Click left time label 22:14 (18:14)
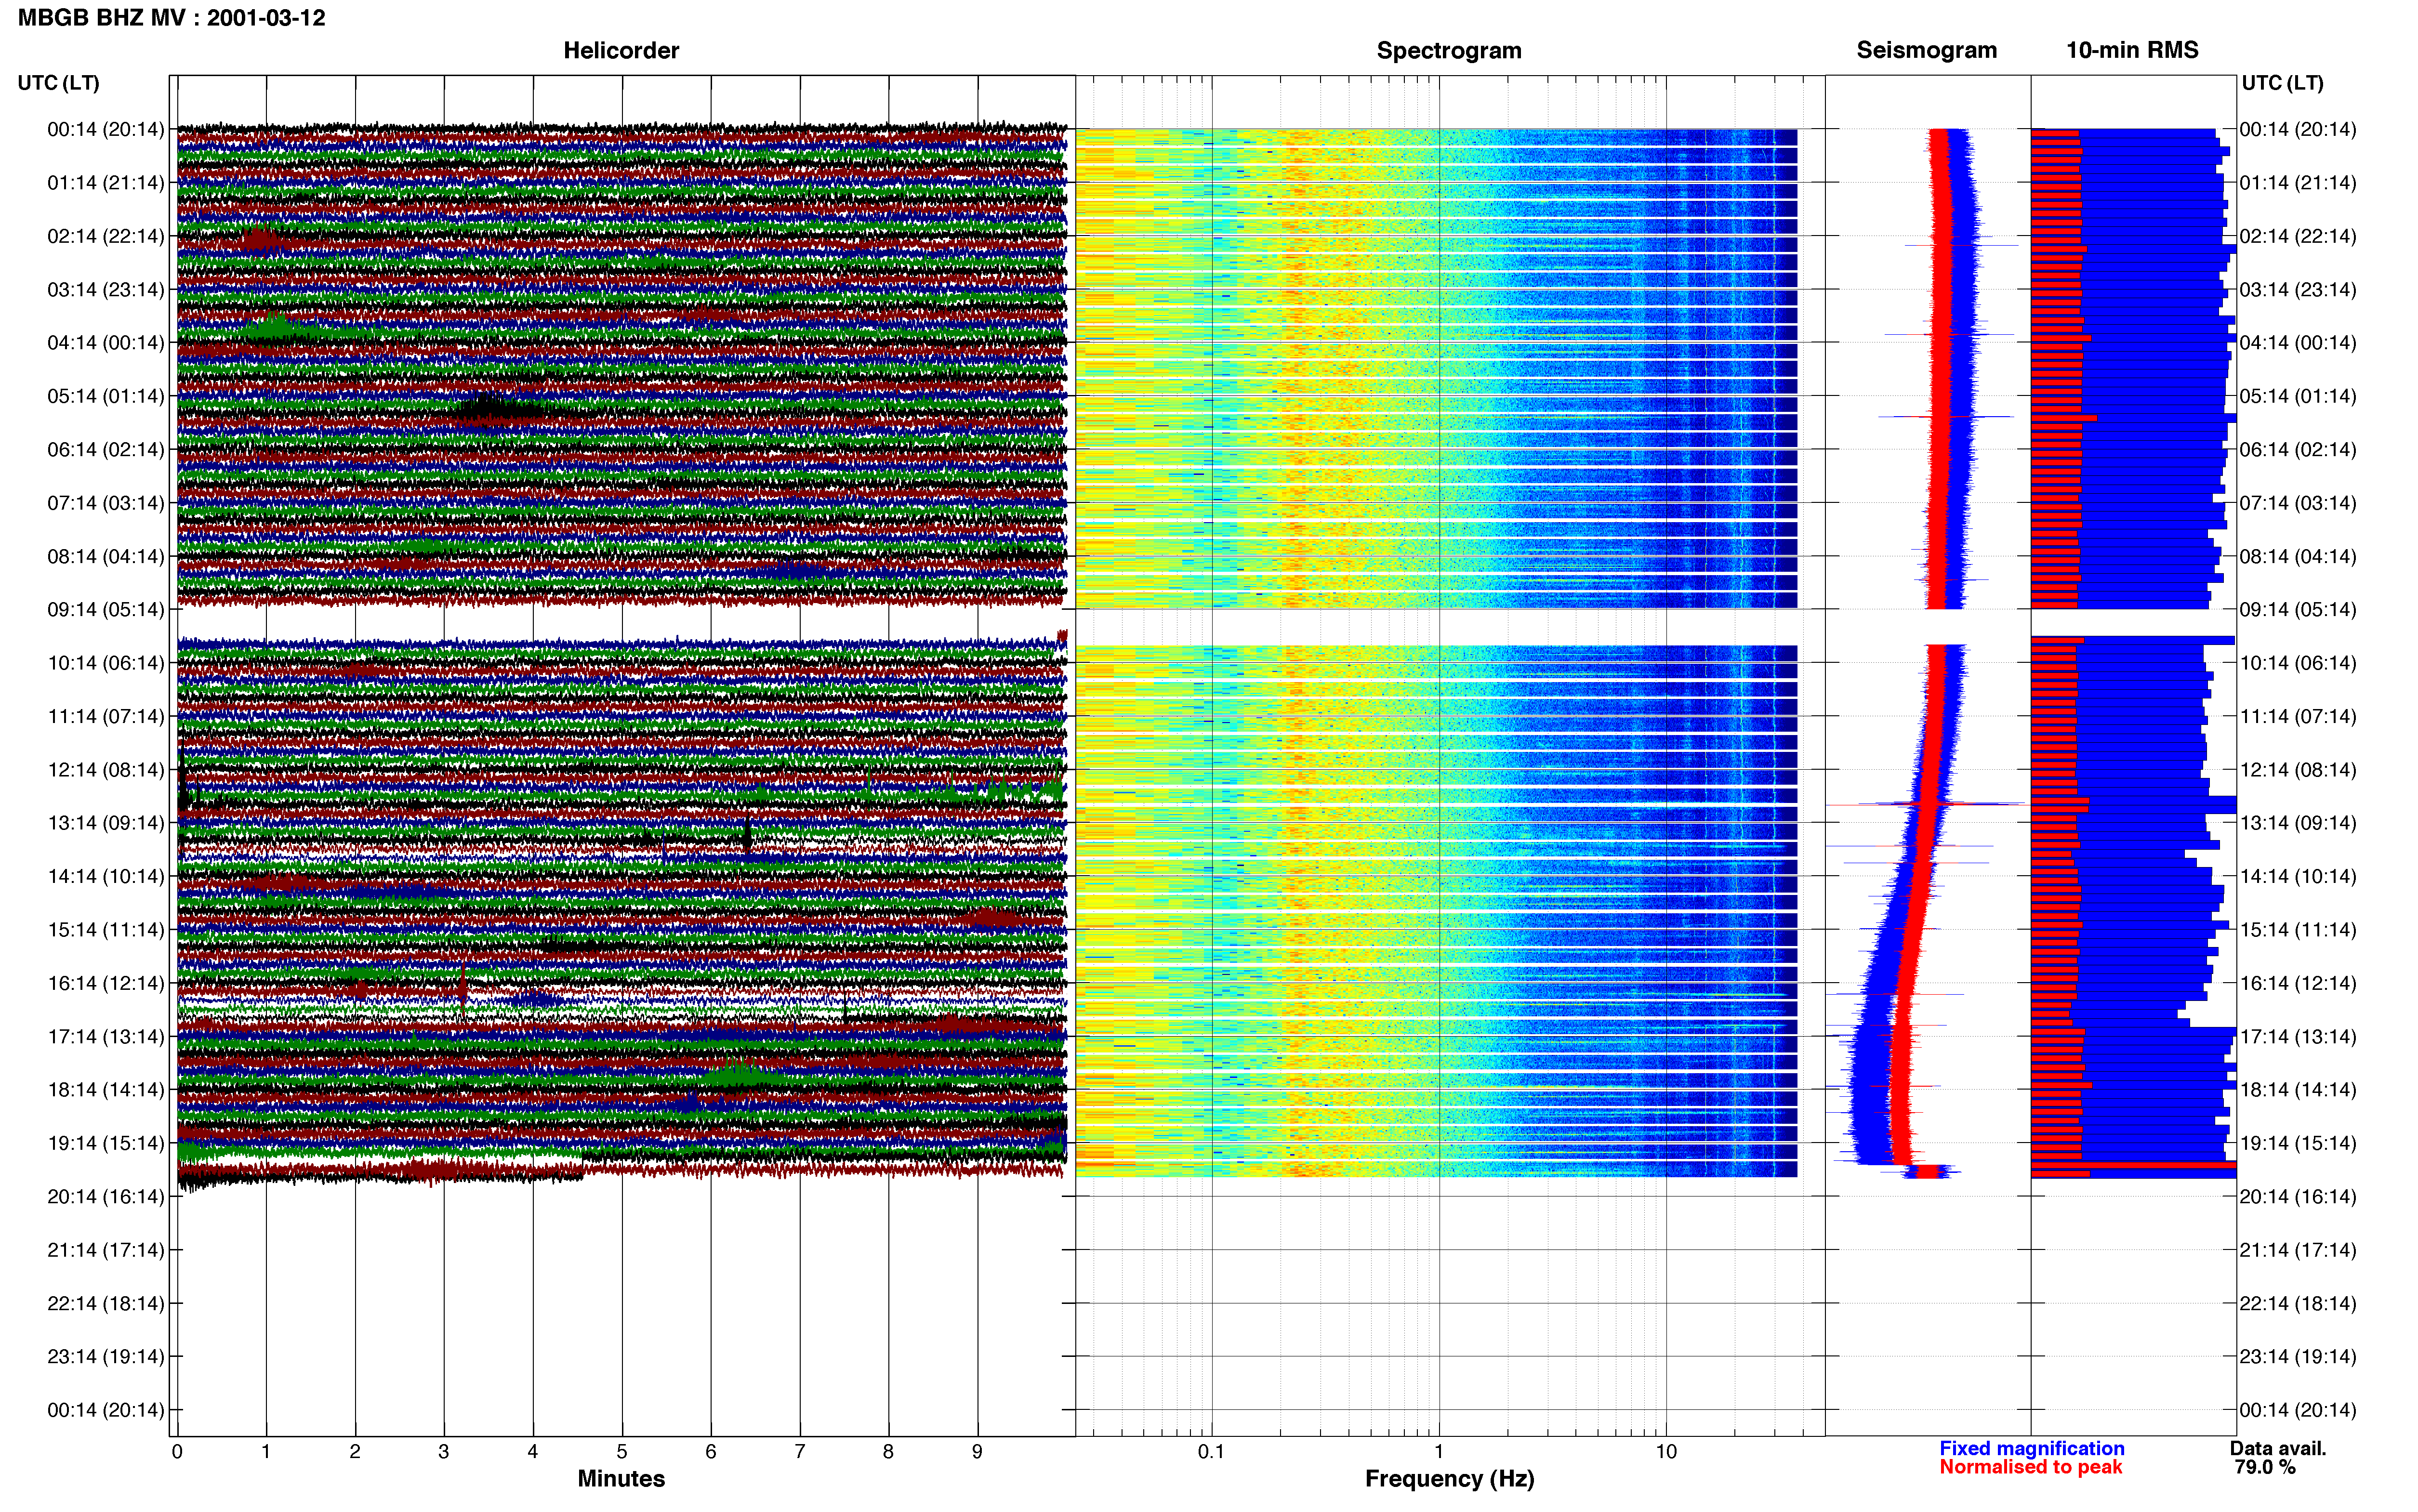 [106, 1303]
